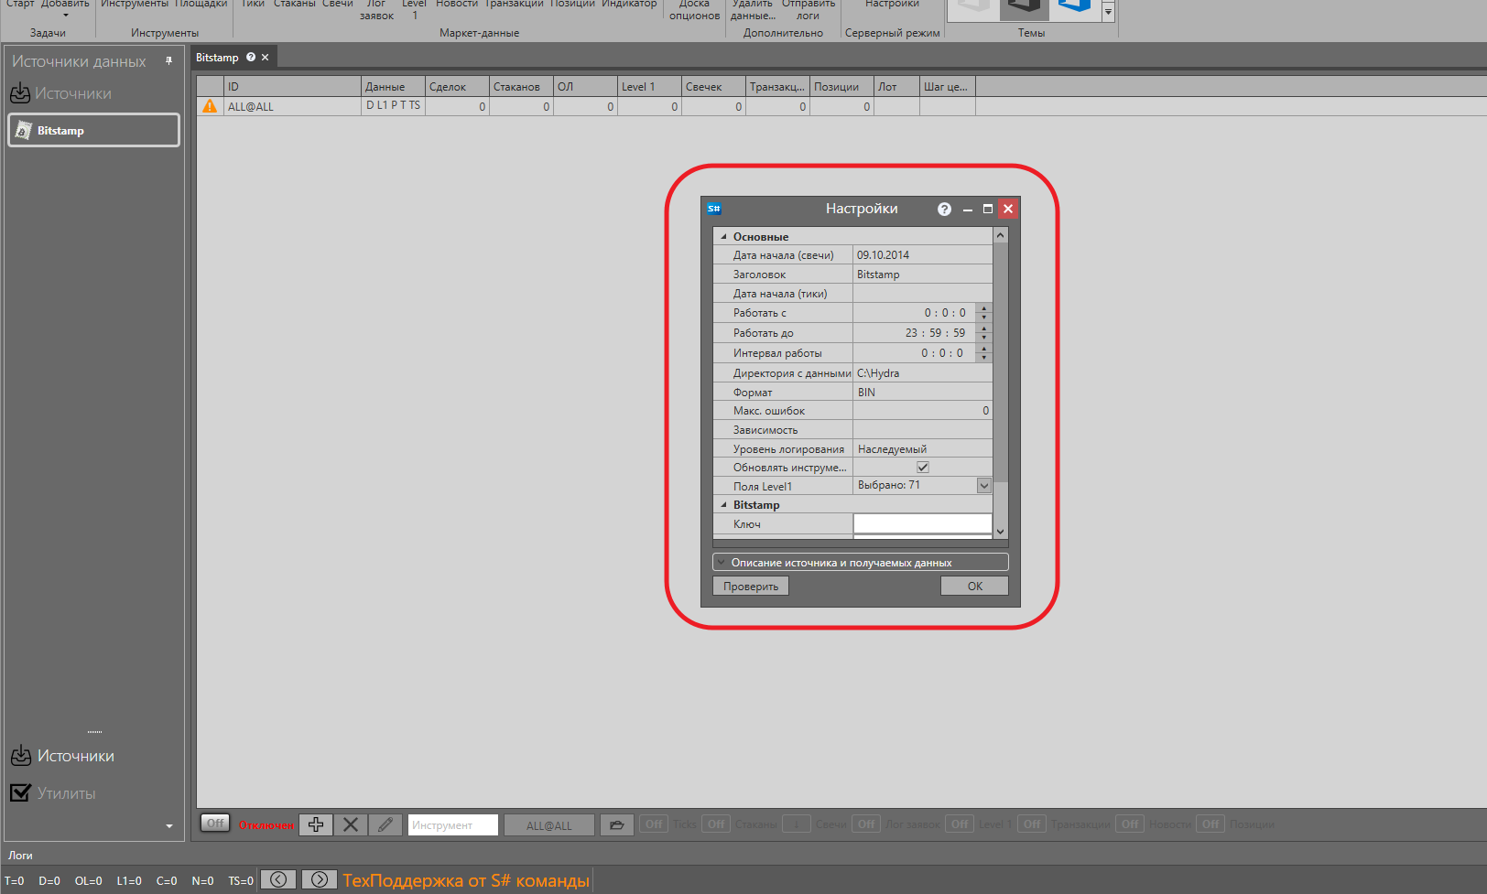Viewport: 1487px width, 894px height.
Task: Toggle the Level 1 Off switch
Action: tap(959, 824)
